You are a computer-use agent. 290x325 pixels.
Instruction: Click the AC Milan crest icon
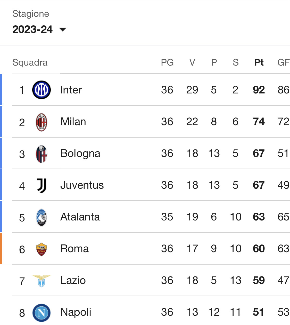pyautogui.click(x=41, y=122)
